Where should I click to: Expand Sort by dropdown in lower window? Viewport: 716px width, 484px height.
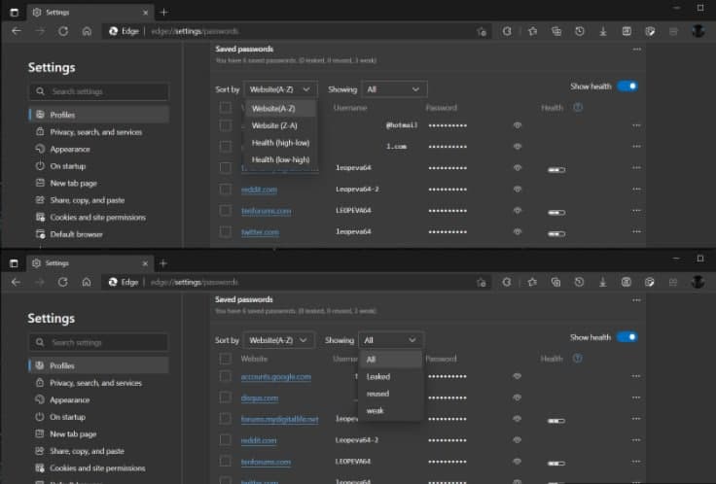click(279, 340)
